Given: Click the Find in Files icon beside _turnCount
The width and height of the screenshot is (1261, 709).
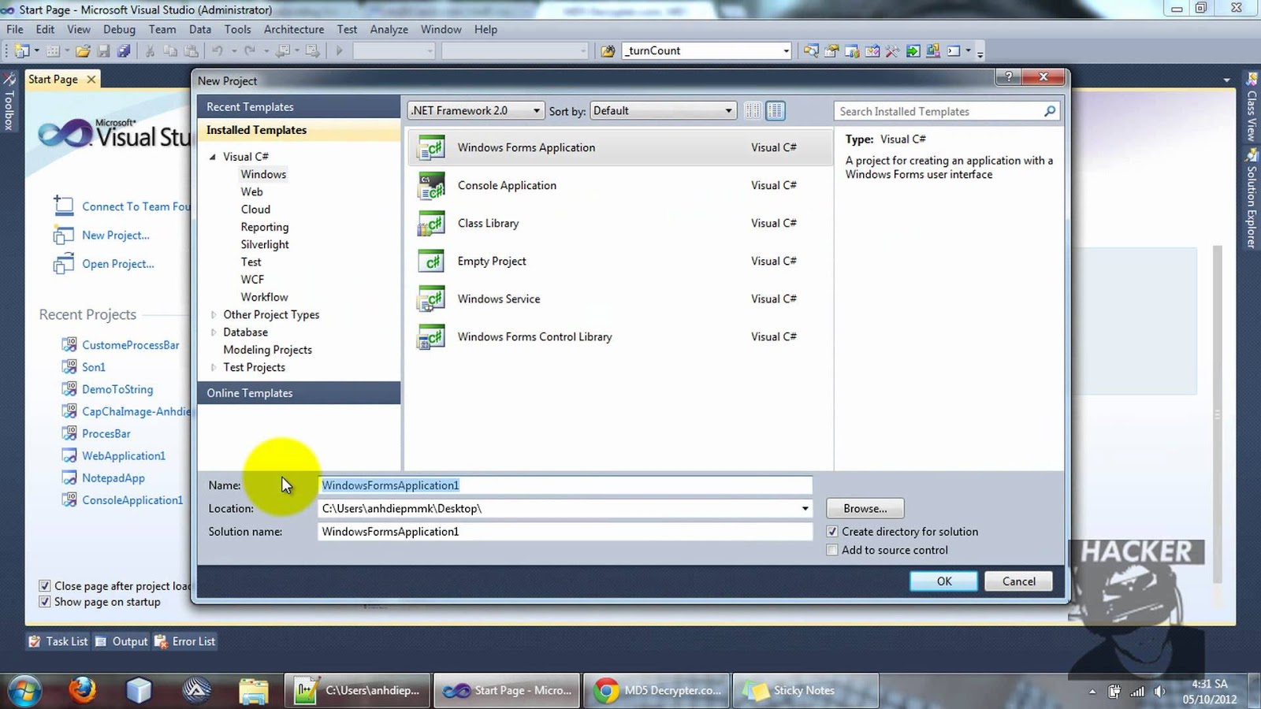Looking at the screenshot, I should point(608,50).
